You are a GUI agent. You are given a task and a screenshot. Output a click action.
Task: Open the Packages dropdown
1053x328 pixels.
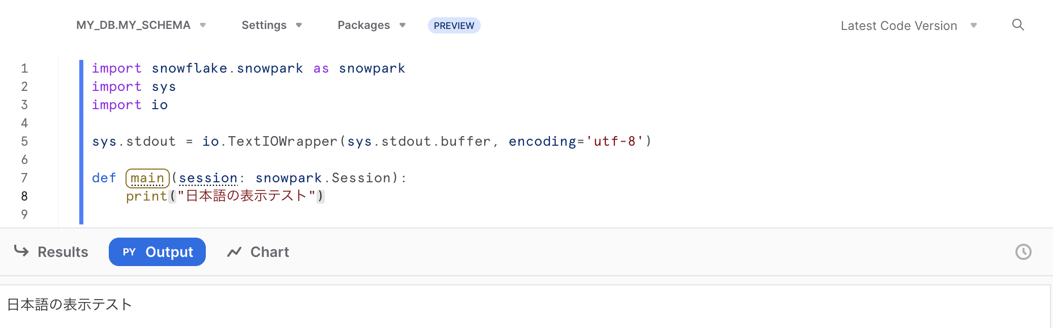(371, 25)
